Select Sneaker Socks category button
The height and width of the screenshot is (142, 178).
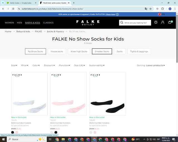pos(102,51)
